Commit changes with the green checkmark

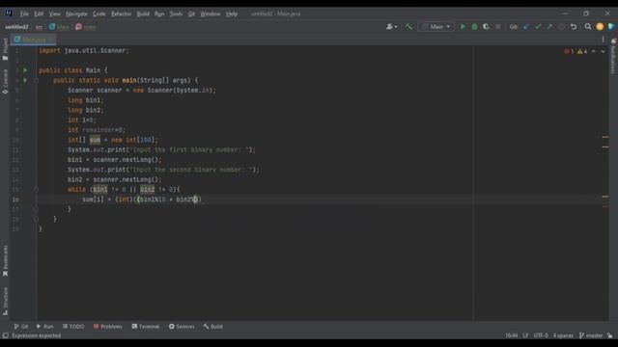pyautogui.click(x=538, y=27)
